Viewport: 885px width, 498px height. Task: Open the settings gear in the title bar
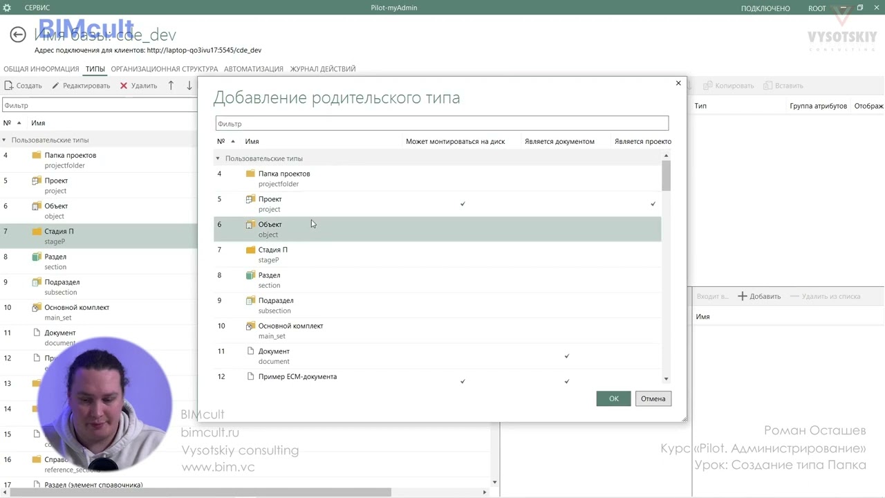pos(7,8)
